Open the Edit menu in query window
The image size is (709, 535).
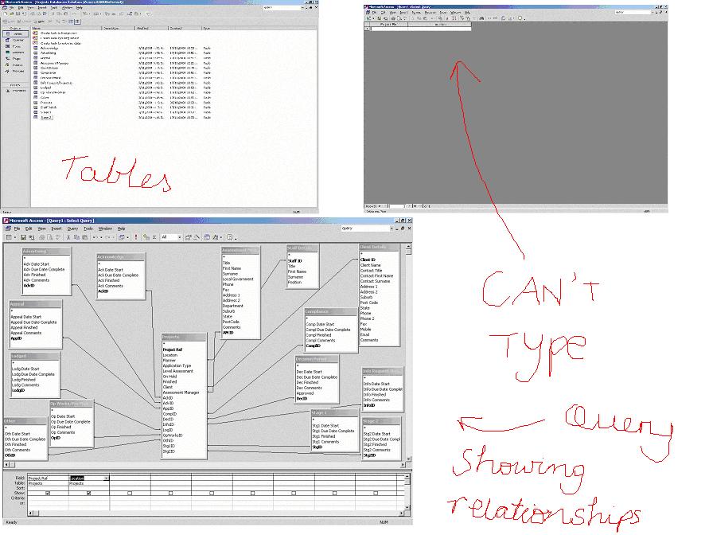click(29, 228)
